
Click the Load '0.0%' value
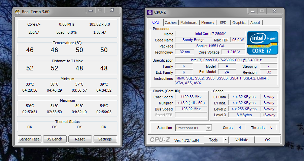tap(72, 32)
